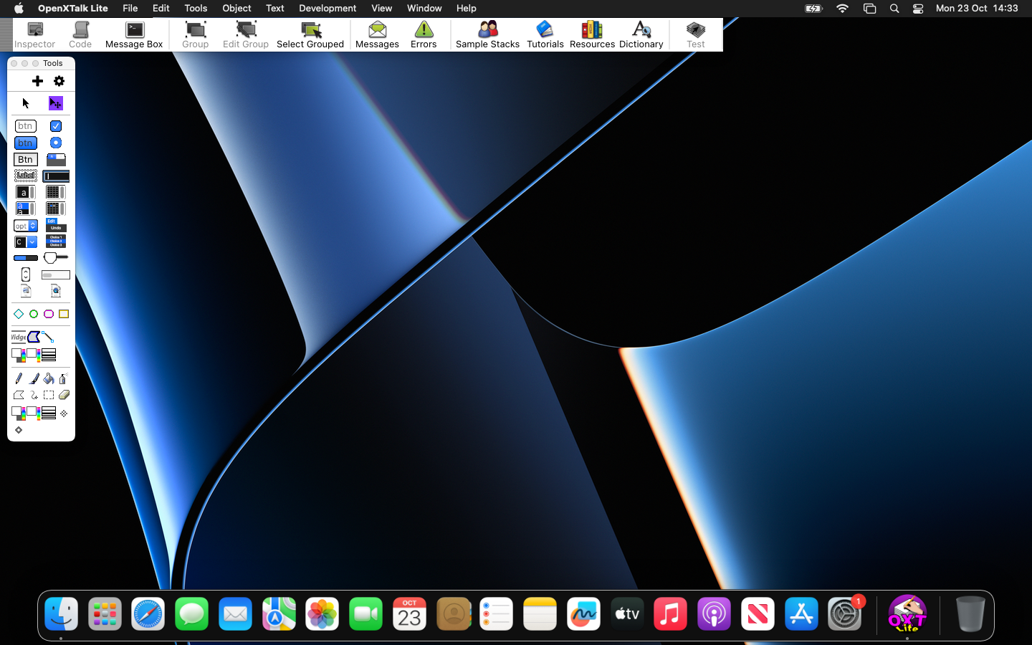Choose the rectangle Btn button control
Image resolution: width=1032 pixels, height=645 pixels.
click(26, 159)
